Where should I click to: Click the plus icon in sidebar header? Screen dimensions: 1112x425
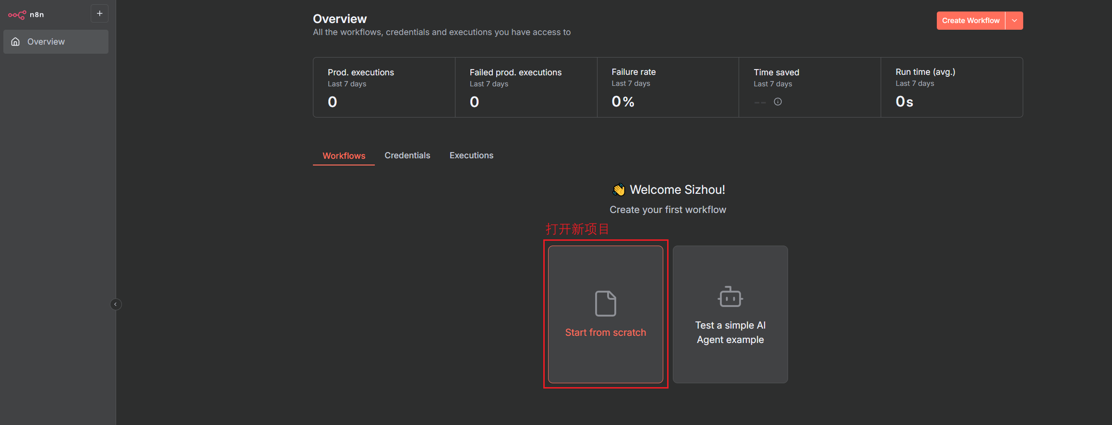[x=99, y=14]
